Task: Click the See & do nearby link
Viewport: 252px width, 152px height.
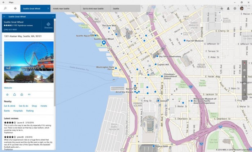Action: pyautogui.click(x=23, y=106)
